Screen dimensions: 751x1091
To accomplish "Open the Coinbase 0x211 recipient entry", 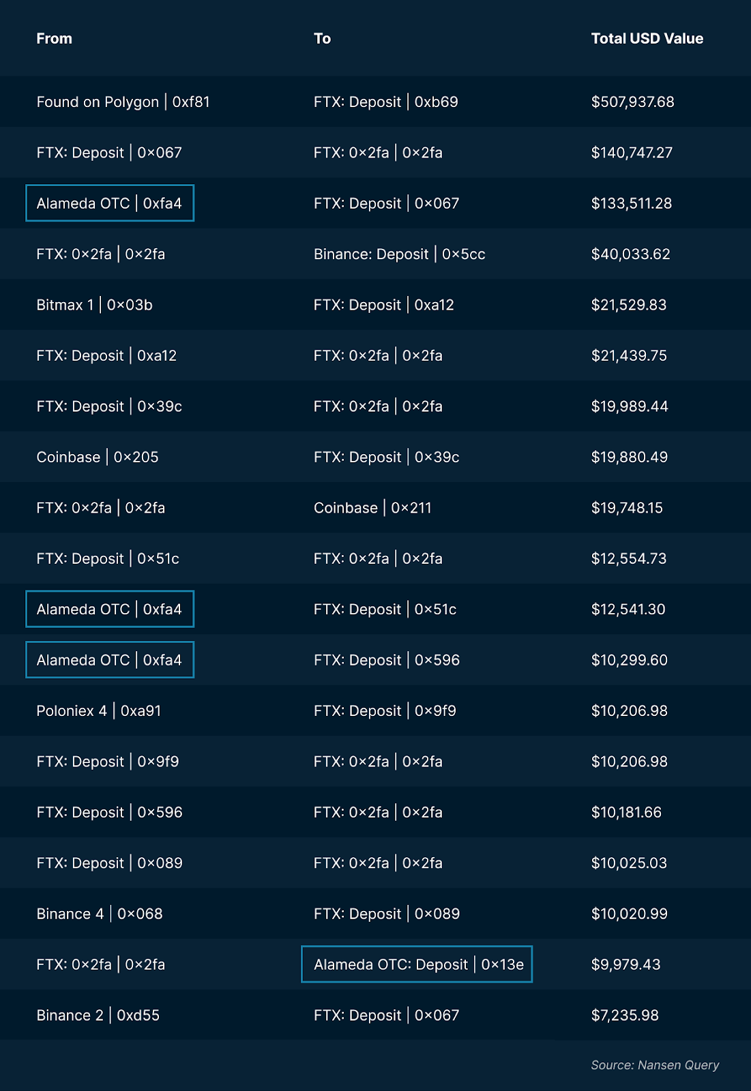I will point(372,508).
